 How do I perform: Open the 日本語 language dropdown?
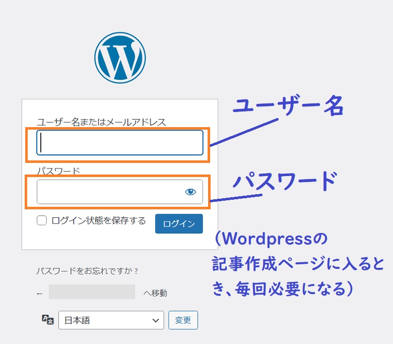tap(111, 320)
